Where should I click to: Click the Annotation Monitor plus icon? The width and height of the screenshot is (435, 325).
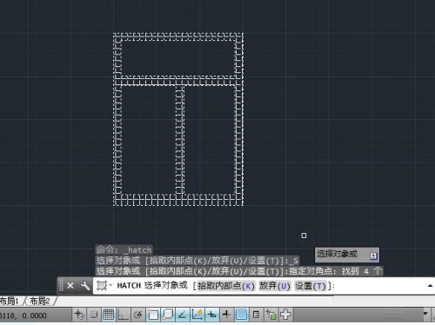[x=285, y=315]
